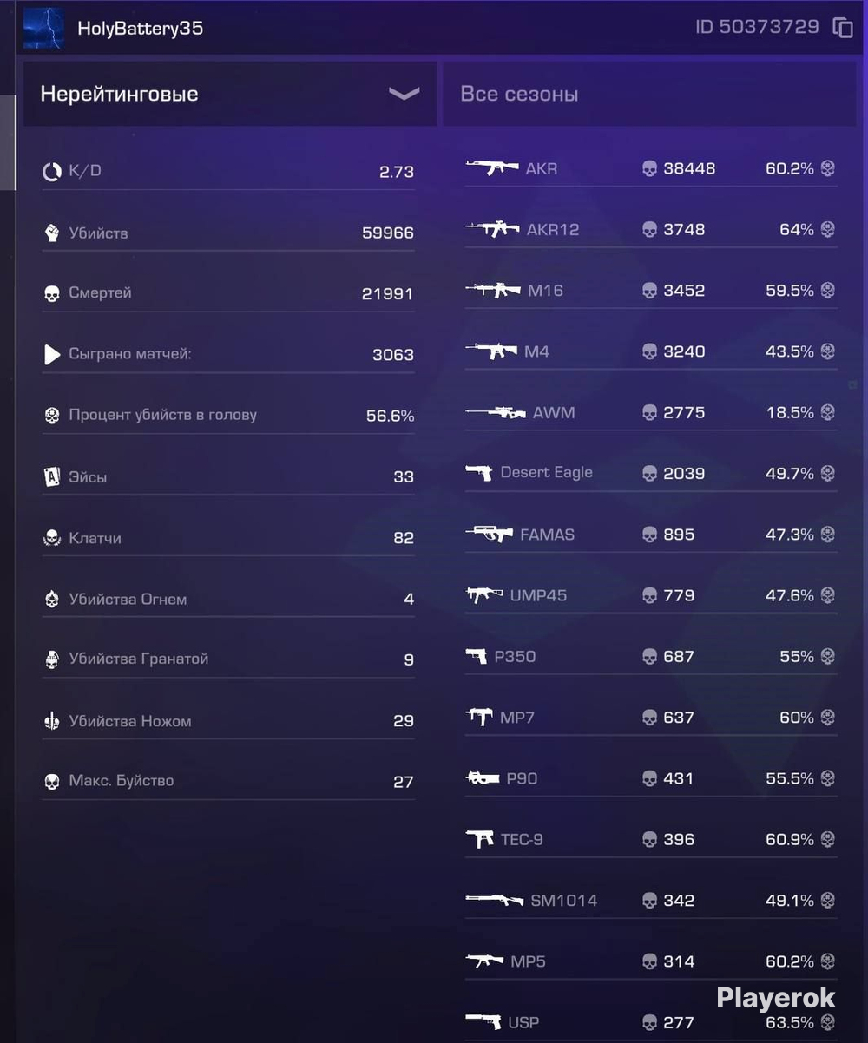This screenshot has width=868, height=1043.
Task: Expand the Нерейтинговые mode dropdown chevron
Action: (404, 94)
